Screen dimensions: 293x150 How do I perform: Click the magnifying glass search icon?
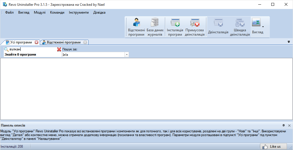pyautogui.click(x=6, y=50)
